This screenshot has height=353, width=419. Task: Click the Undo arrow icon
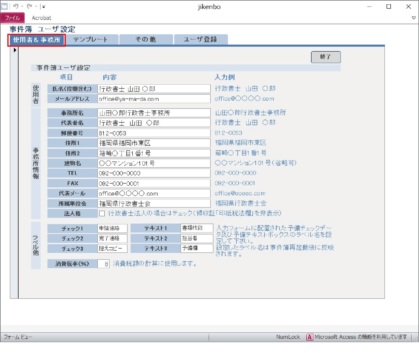click(16, 7)
